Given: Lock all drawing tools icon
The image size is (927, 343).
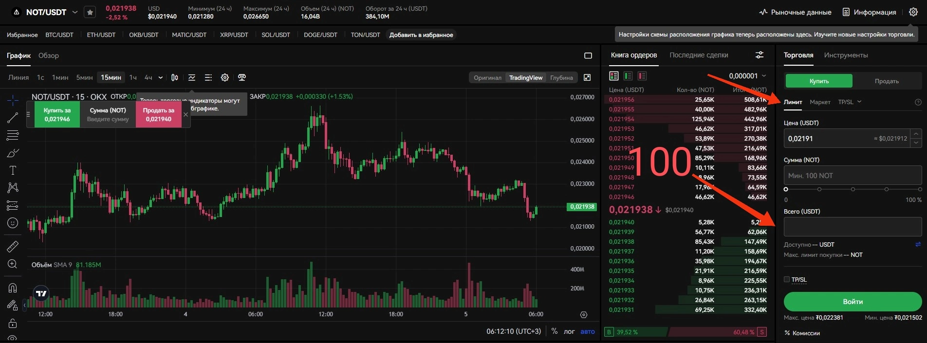Looking at the screenshot, I should tap(13, 323).
